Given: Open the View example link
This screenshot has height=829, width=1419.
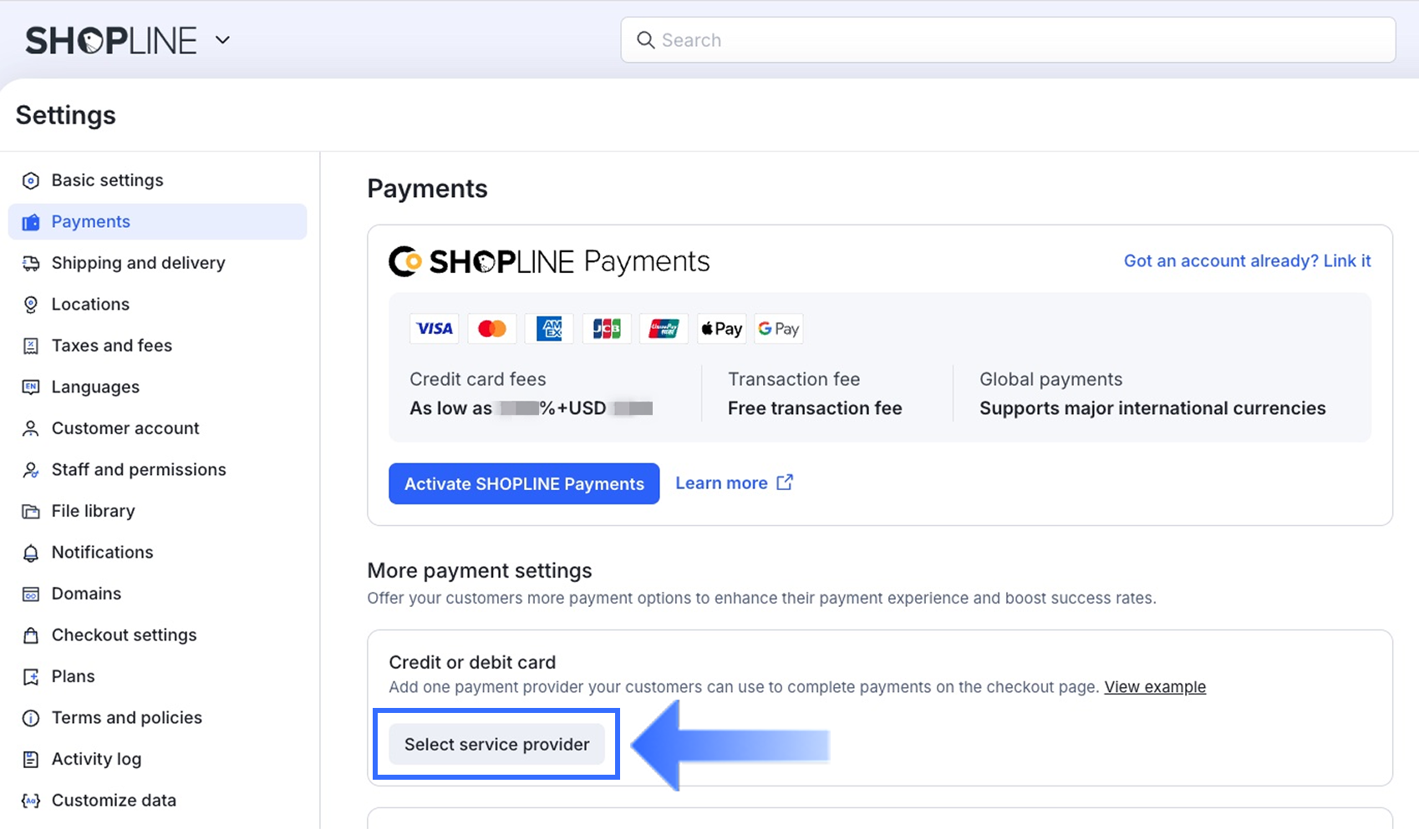Looking at the screenshot, I should (1155, 687).
